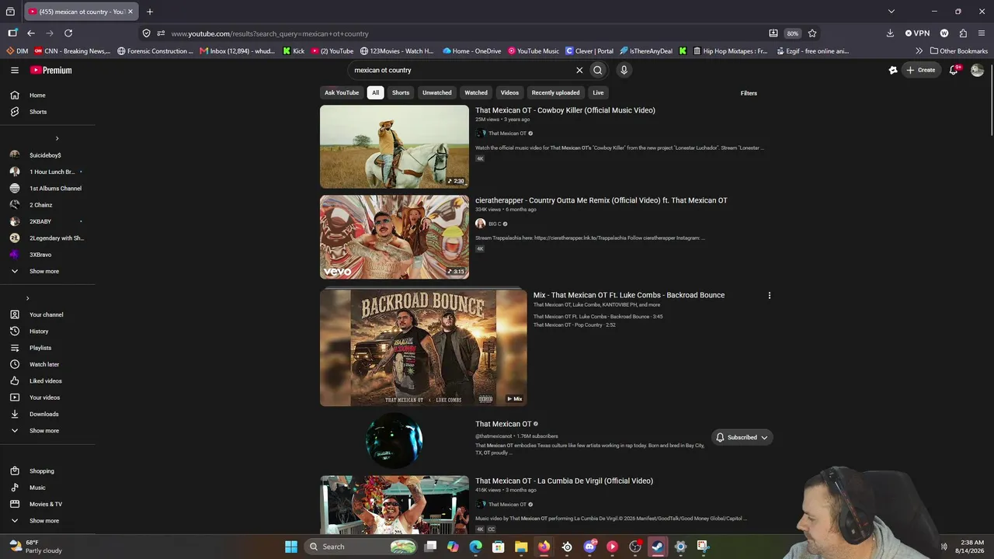This screenshot has height=559, width=994.
Task: Open File Explorer from the taskbar
Action: [521, 547]
